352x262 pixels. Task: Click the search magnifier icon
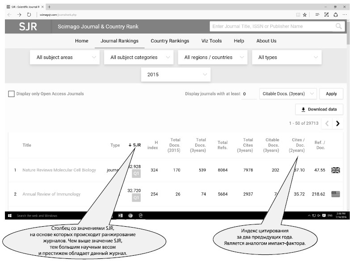click(339, 26)
